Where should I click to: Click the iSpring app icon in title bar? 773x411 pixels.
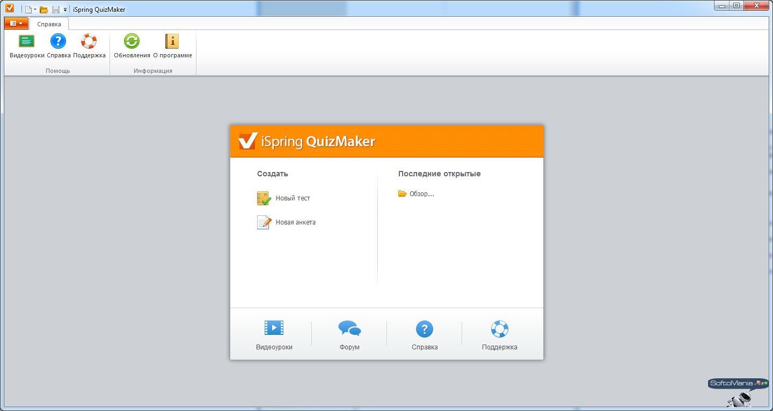tap(10, 8)
